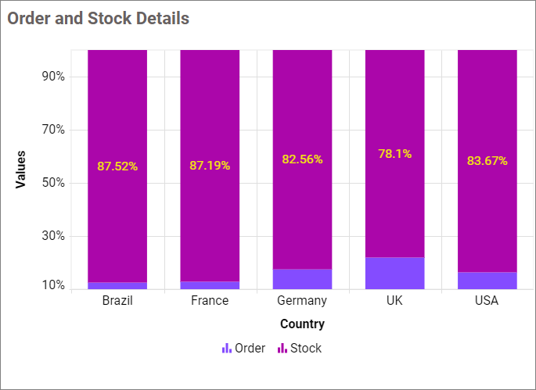This screenshot has width=536, height=390.
Task: Click the 83.67% data label
Action: 487,161
